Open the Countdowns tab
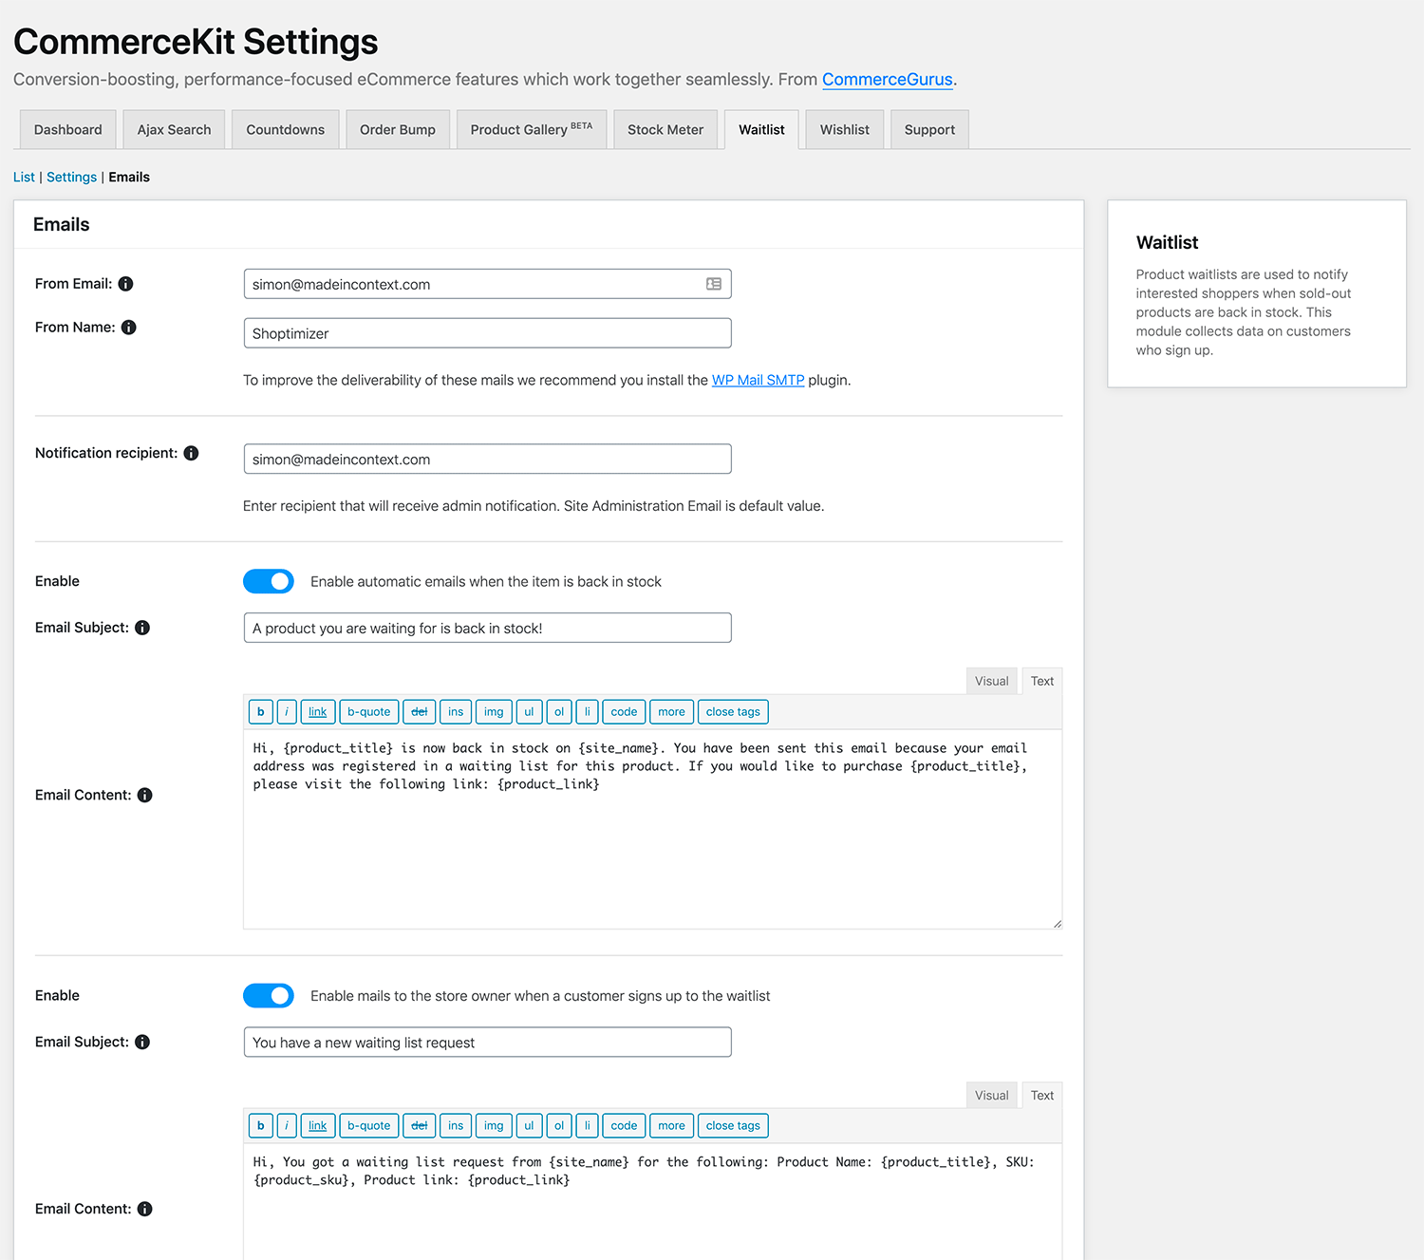 tap(286, 129)
